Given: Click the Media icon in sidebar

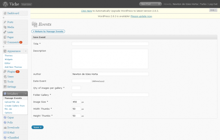Looking at the screenshot, I should [x=5, y=27].
